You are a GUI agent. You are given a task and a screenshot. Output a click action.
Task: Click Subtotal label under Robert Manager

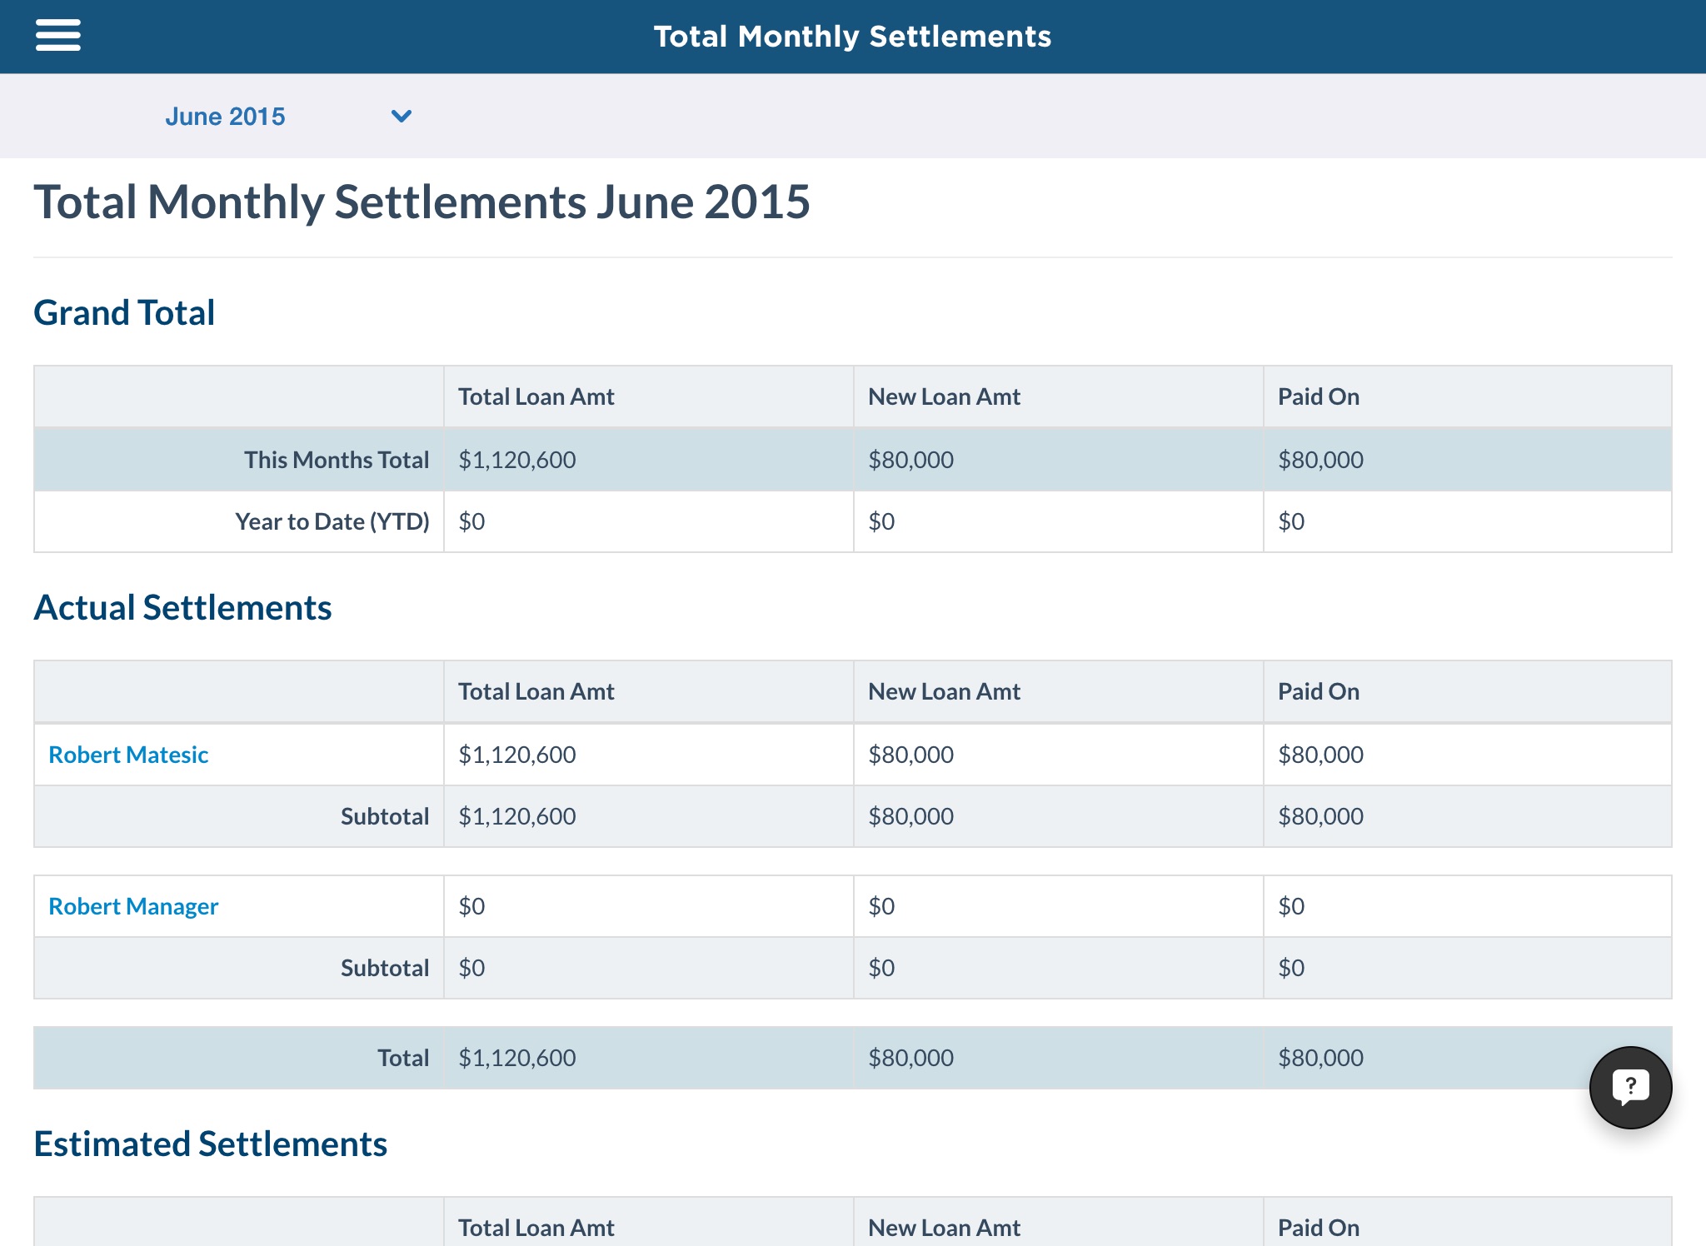tap(385, 968)
